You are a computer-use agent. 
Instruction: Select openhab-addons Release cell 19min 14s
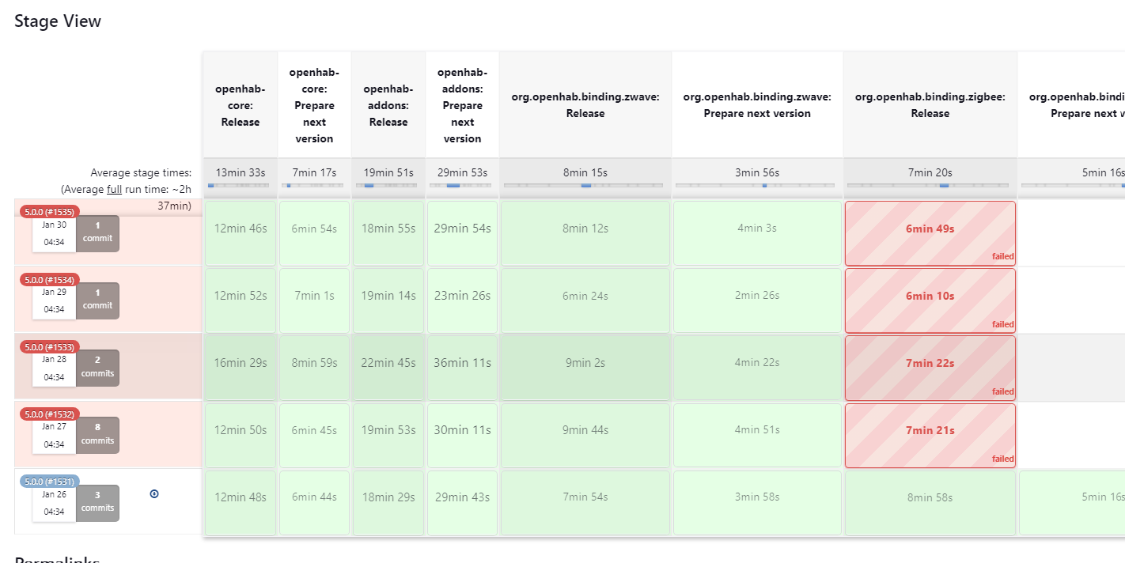388,300
